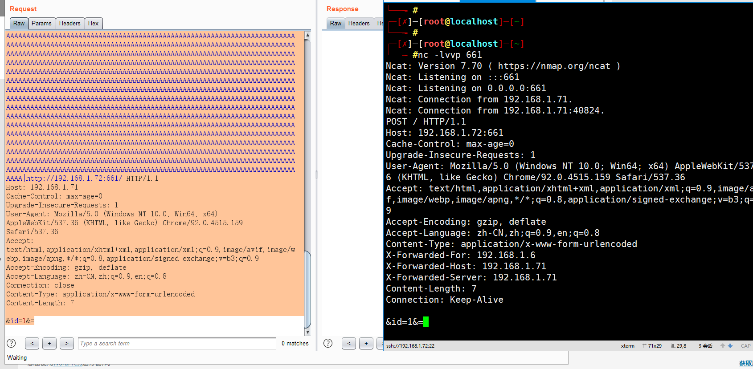Switch to Params tab in Request

pos(41,23)
